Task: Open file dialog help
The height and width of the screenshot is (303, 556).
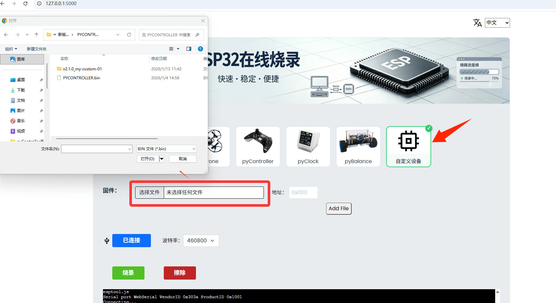Action: [x=200, y=49]
